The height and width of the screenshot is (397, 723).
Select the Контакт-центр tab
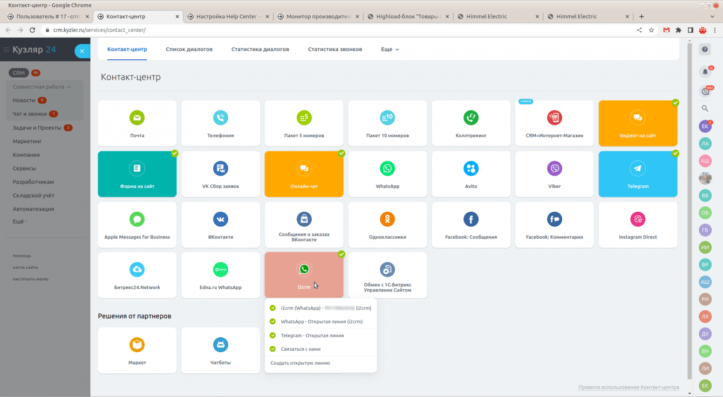tap(127, 50)
